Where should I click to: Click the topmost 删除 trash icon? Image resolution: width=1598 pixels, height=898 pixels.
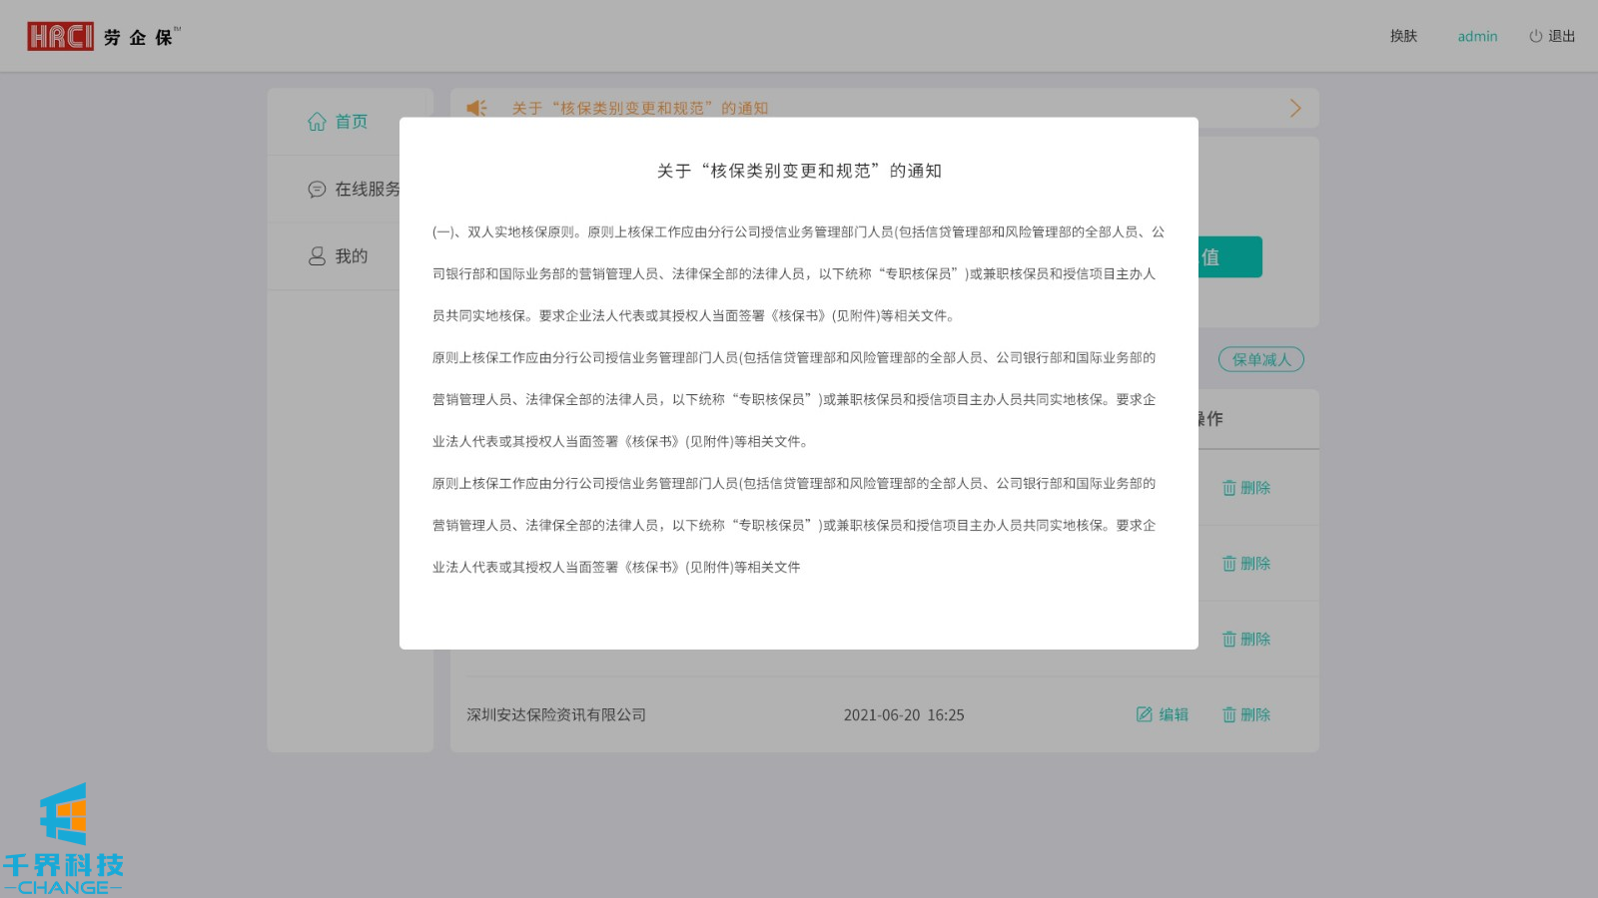(x=1229, y=488)
